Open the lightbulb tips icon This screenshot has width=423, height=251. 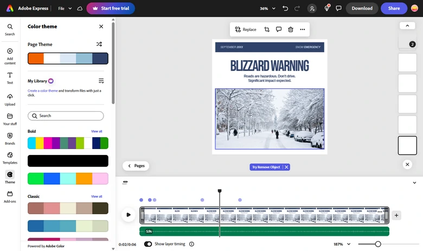[327, 8]
